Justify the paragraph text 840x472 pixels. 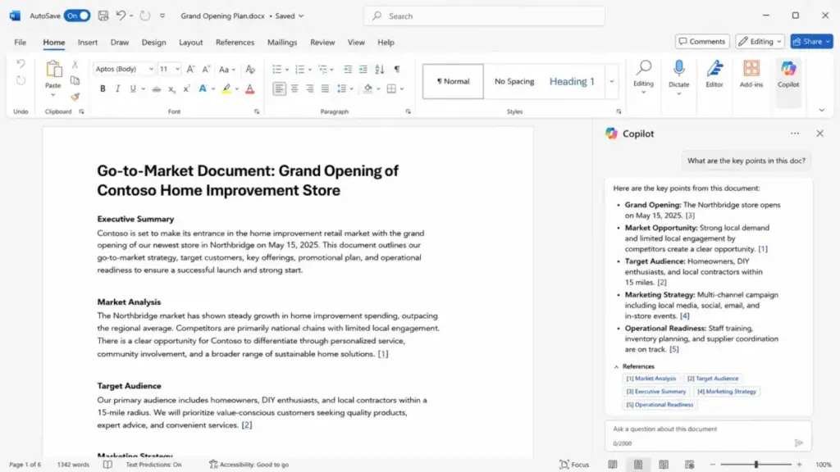pyautogui.click(x=325, y=88)
